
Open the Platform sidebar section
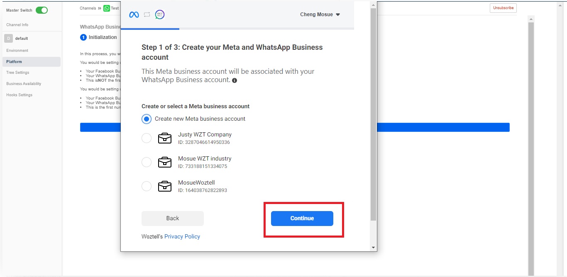tap(14, 62)
